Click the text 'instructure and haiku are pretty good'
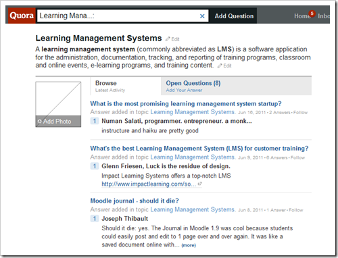 (150, 131)
